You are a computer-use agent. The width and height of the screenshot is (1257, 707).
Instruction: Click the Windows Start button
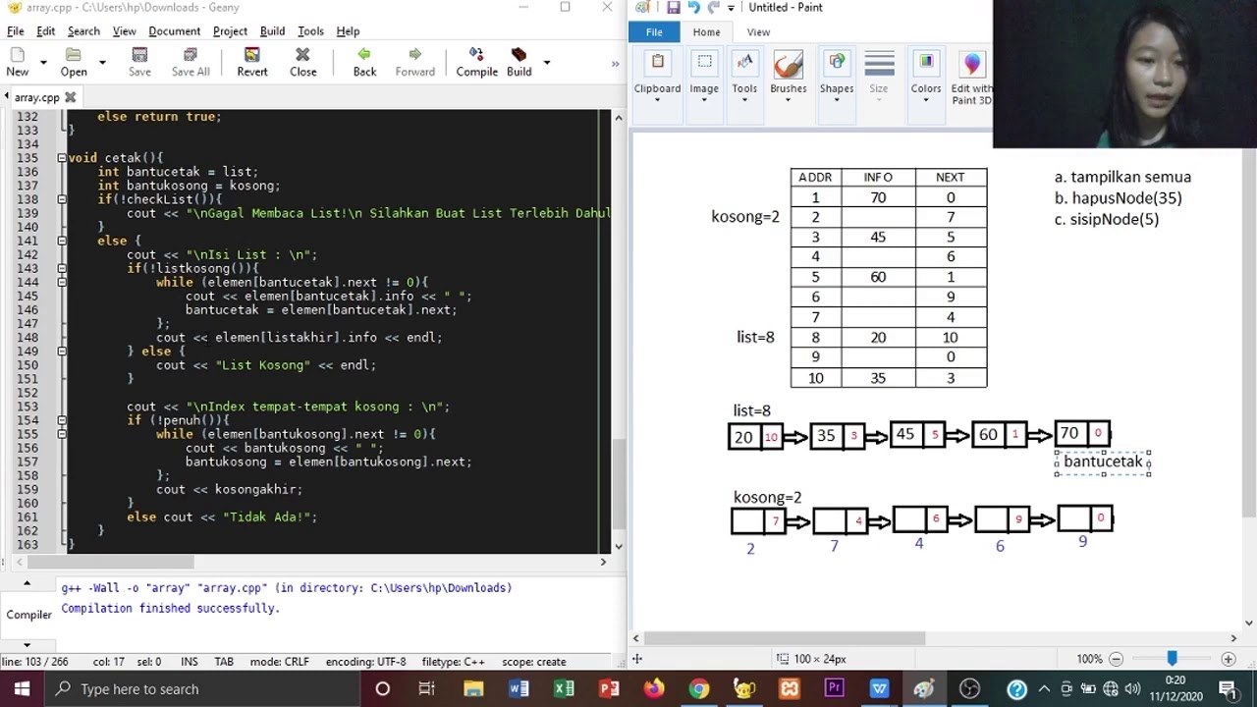23,688
